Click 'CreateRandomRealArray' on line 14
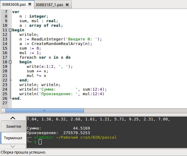 pyautogui.click(x=57, y=44)
